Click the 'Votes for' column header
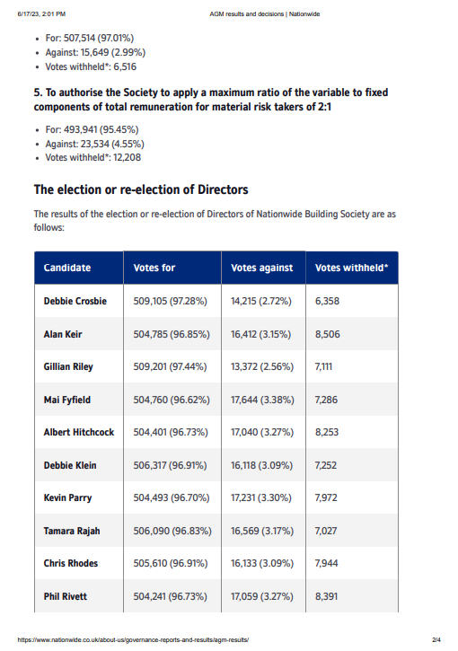The width and height of the screenshot is (458, 651). [154, 268]
